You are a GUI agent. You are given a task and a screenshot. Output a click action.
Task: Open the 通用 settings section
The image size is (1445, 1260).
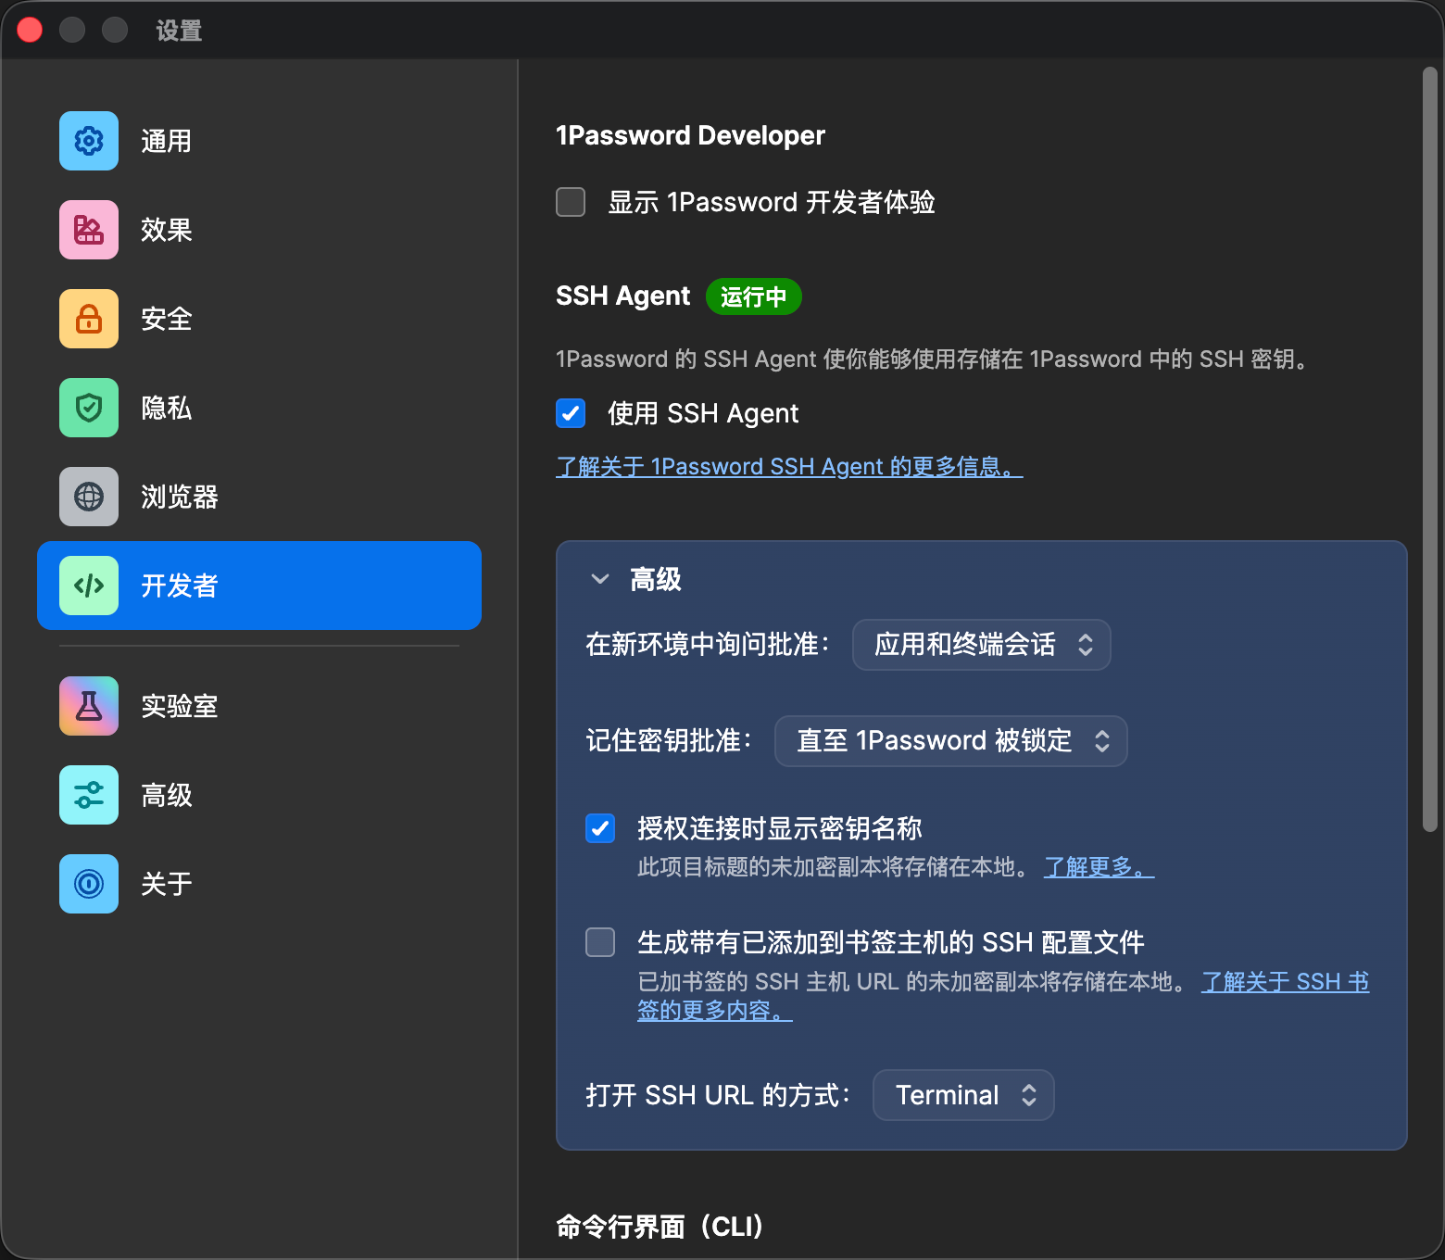point(259,141)
